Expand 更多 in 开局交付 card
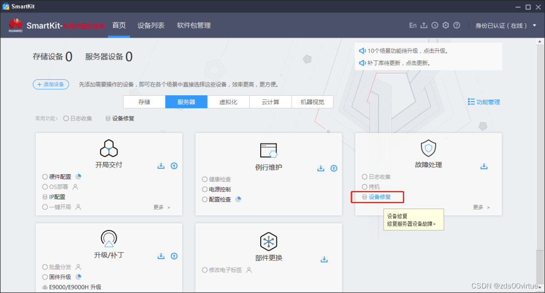This screenshot has width=545, height=293. click(162, 207)
